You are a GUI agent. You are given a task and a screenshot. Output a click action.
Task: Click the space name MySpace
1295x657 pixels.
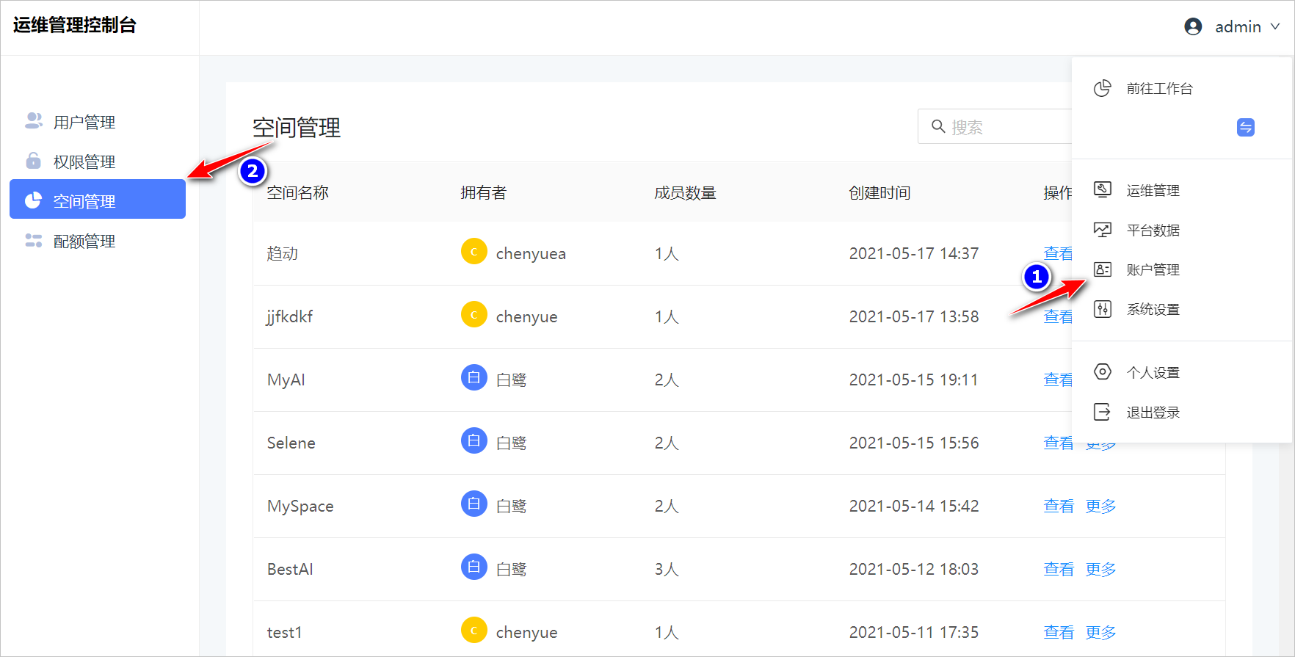300,506
